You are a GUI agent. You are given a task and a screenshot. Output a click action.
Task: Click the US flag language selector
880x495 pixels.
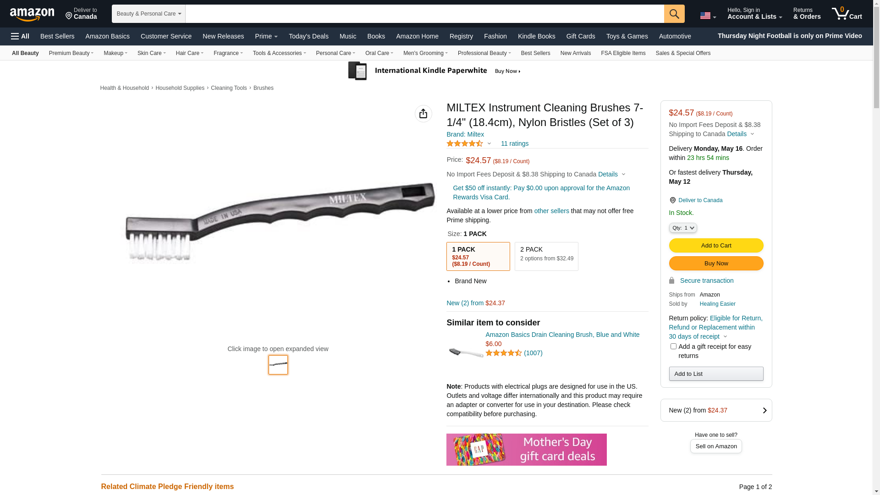click(708, 16)
